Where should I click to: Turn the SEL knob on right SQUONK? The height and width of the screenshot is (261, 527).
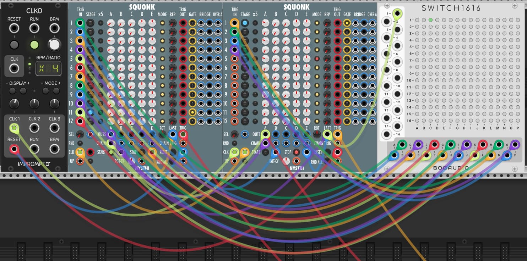pyautogui.click(x=234, y=134)
